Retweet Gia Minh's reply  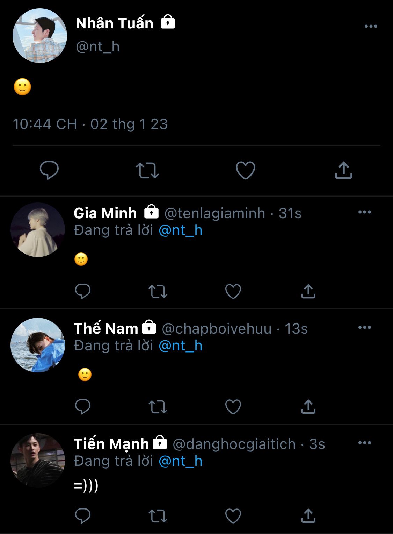(158, 291)
